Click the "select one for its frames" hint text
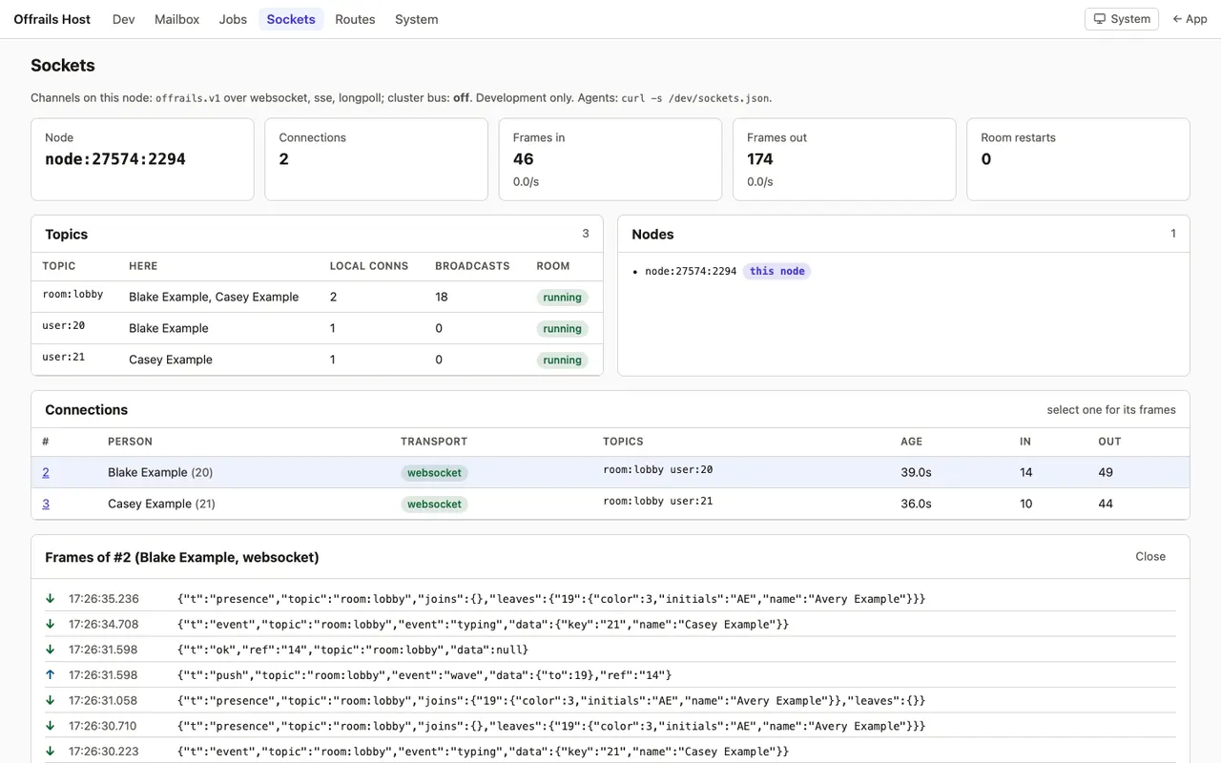The image size is (1221, 763). pyautogui.click(x=1111, y=410)
